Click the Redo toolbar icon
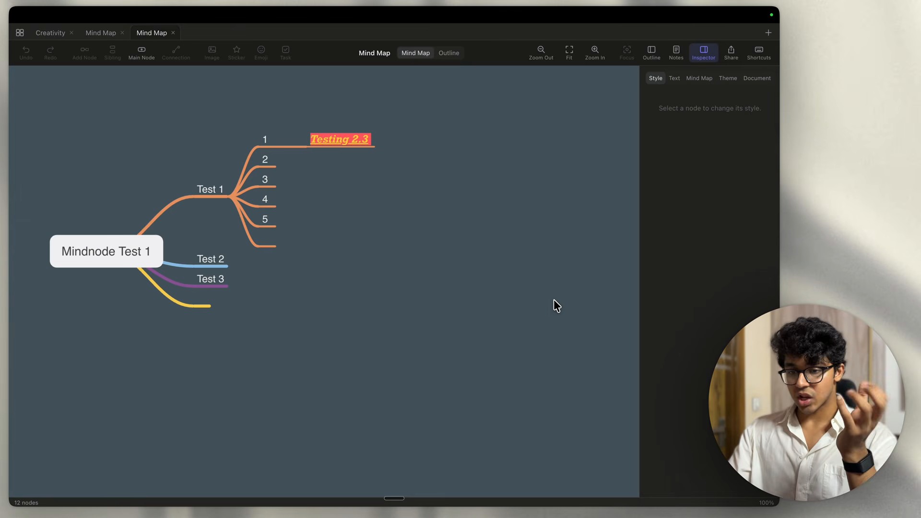 coord(50,52)
